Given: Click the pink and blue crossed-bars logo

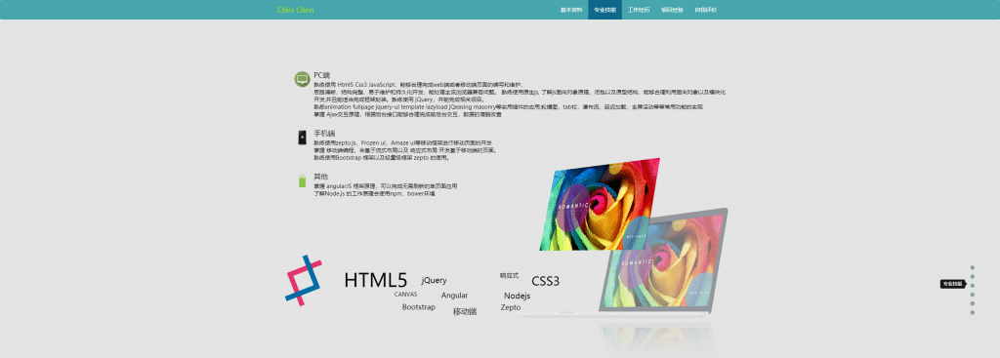Looking at the screenshot, I should pyautogui.click(x=303, y=280).
